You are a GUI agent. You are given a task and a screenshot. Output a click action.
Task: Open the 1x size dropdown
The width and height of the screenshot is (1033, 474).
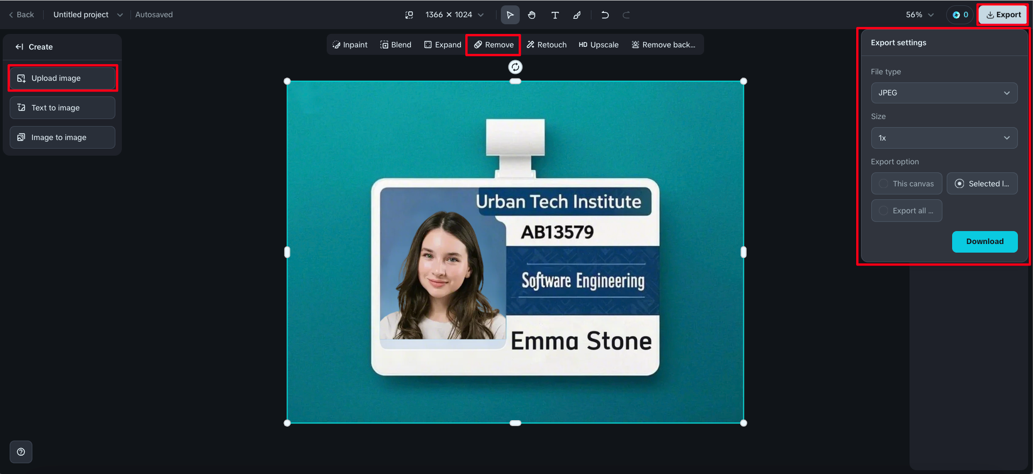[x=944, y=138]
